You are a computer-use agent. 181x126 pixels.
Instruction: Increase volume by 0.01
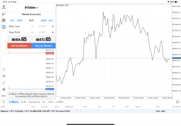[x=43, y=21]
